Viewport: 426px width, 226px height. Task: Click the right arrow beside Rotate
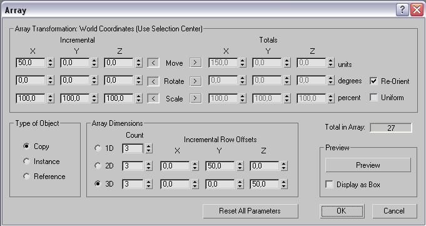coord(195,81)
